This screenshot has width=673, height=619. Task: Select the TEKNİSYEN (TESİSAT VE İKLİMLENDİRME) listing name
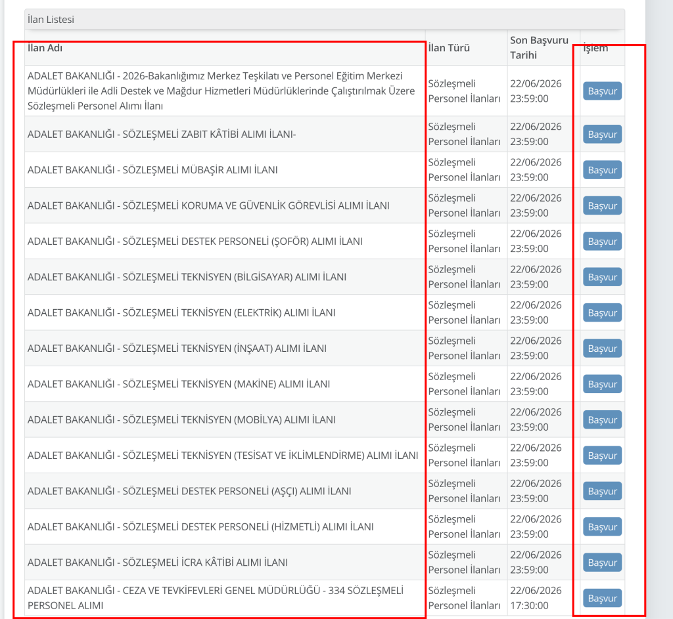223,456
